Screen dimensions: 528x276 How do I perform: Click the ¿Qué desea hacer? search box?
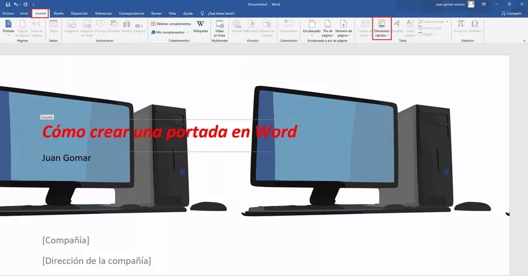click(x=218, y=13)
